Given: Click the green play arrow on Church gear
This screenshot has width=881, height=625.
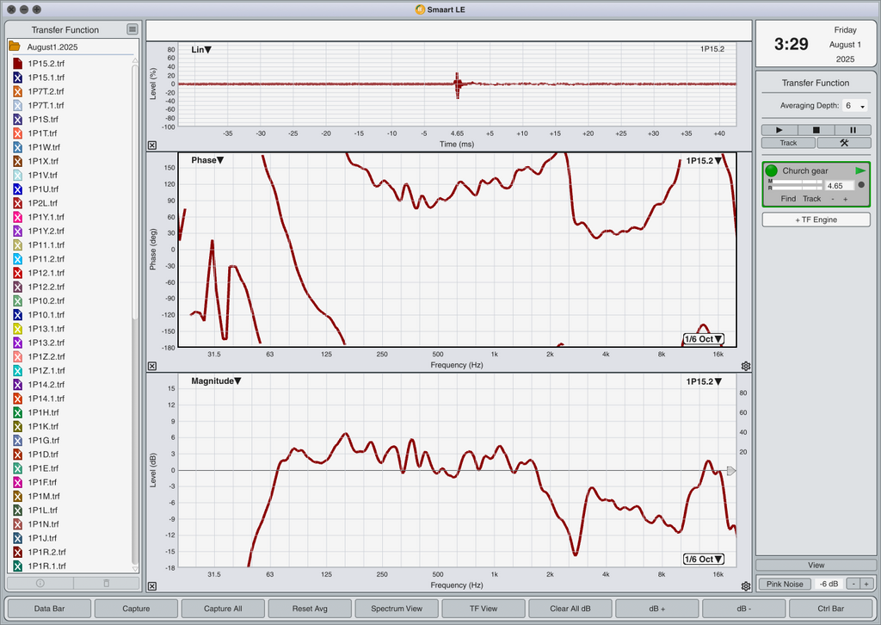Looking at the screenshot, I should pos(860,170).
